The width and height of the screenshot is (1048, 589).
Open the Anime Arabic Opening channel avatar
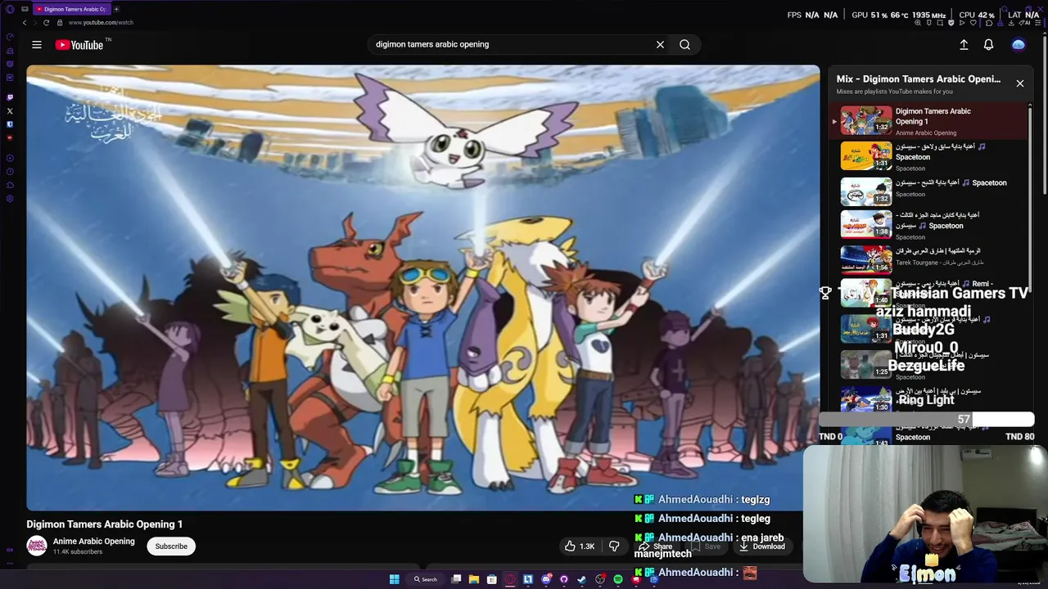click(x=37, y=546)
